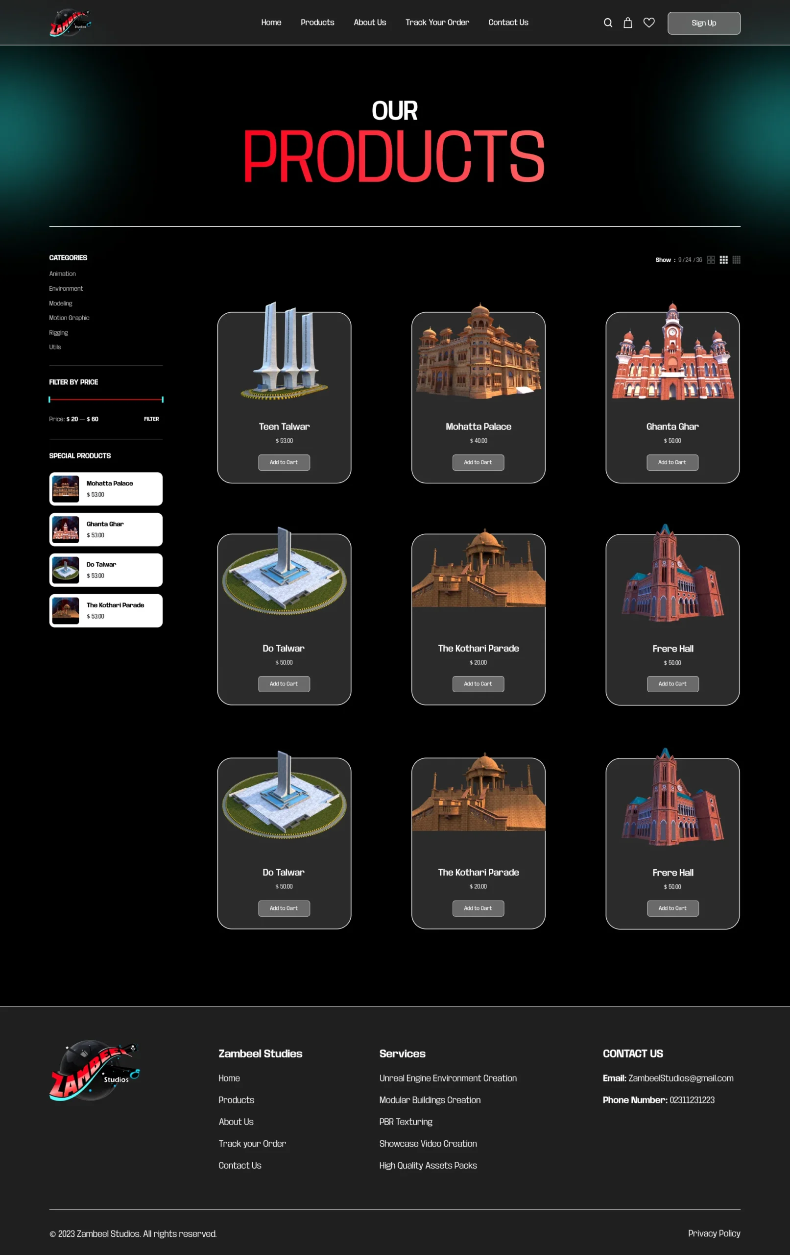Open Ghanta Ghar special product thumbnail
Image resolution: width=790 pixels, height=1255 pixels.
click(x=66, y=529)
